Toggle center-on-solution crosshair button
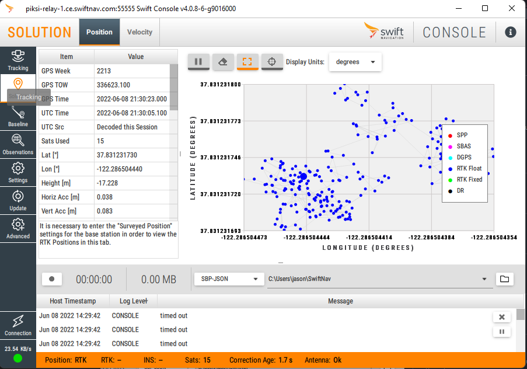The width and height of the screenshot is (527, 369). 272,62
